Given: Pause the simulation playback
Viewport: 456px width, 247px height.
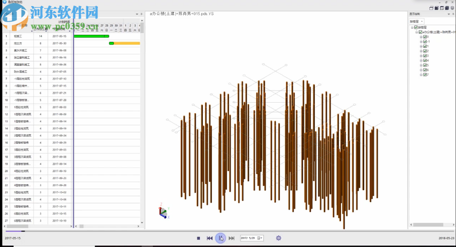Looking at the screenshot, I should click(x=220, y=238).
